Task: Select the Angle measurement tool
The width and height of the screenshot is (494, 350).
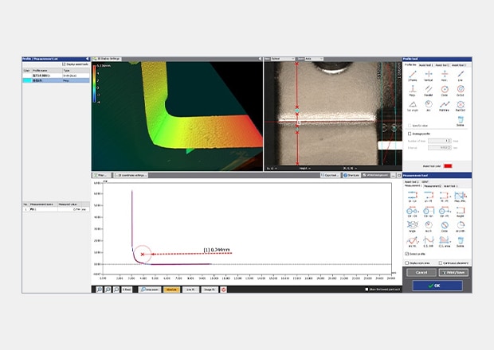Action: [x=414, y=224]
